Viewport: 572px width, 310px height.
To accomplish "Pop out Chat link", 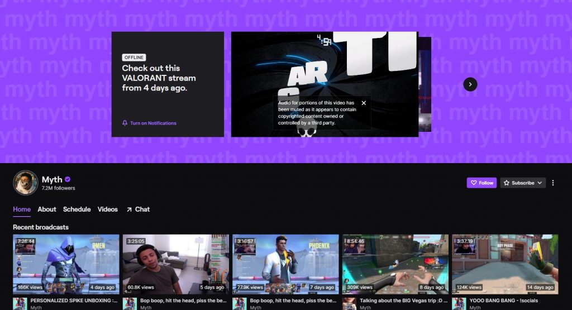I will point(138,209).
